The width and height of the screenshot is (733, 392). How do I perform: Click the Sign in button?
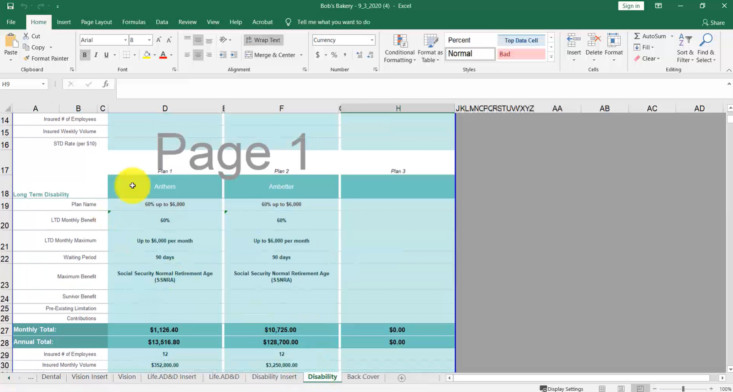click(631, 6)
